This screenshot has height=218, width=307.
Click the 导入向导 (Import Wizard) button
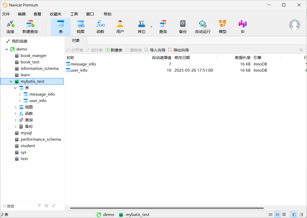point(155,50)
